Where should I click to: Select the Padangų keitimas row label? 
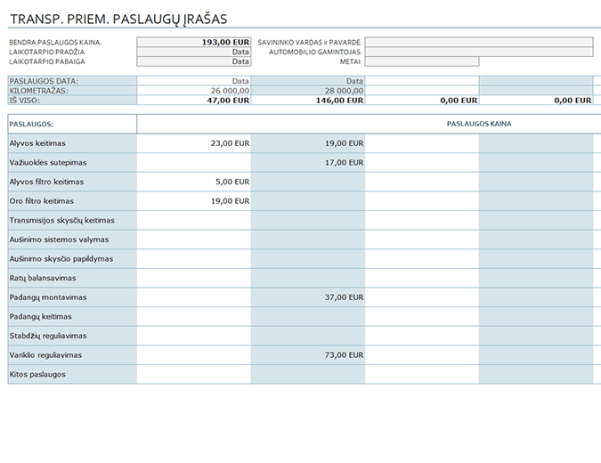pyautogui.click(x=72, y=317)
